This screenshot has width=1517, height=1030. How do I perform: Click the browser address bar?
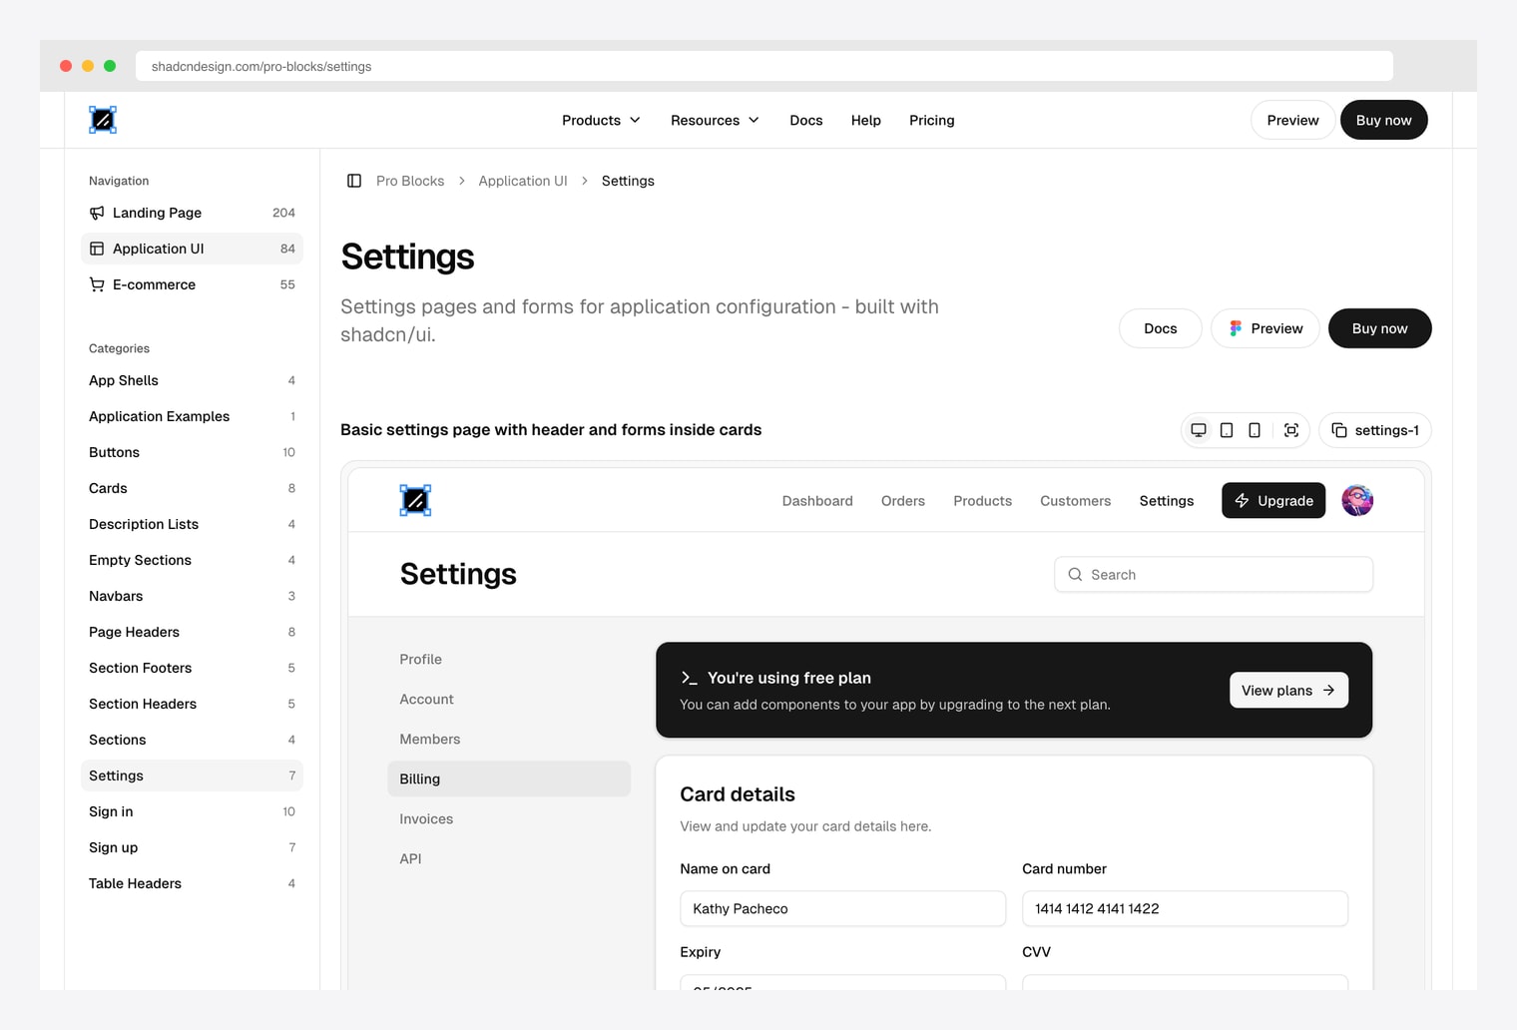[764, 66]
